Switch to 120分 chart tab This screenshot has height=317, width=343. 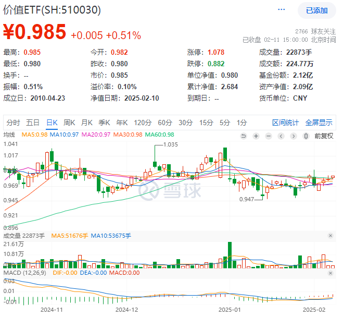[x=143, y=123]
